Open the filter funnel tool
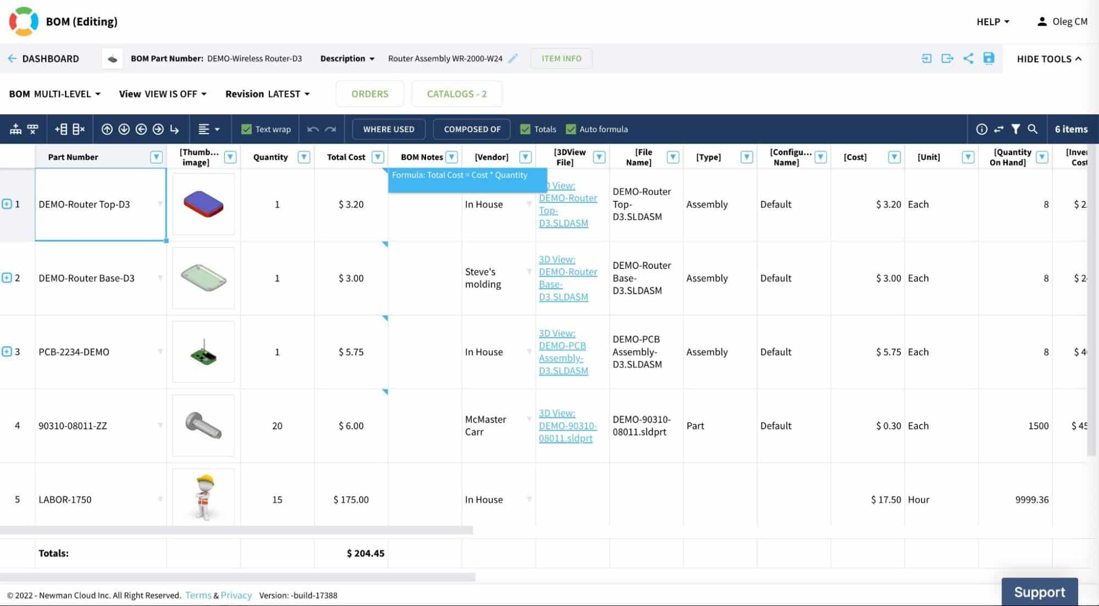The width and height of the screenshot is (1099, 606). (1016, 129)
